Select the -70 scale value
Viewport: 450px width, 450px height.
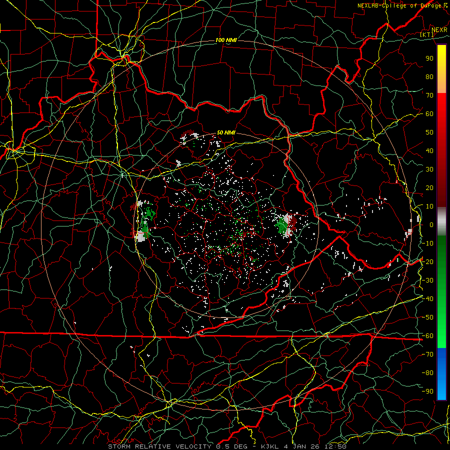427,354
